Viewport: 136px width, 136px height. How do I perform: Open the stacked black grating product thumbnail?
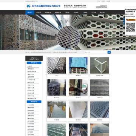pyautogui.click(x=57, y=87)
